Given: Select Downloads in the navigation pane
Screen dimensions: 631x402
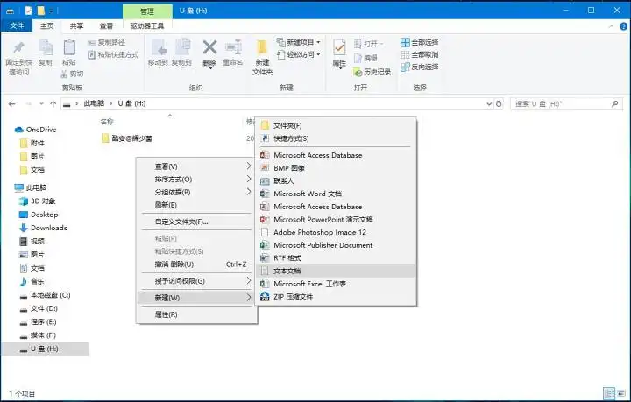Looking at the screenshot, I should pyautogui.click(x=48, y=228).
